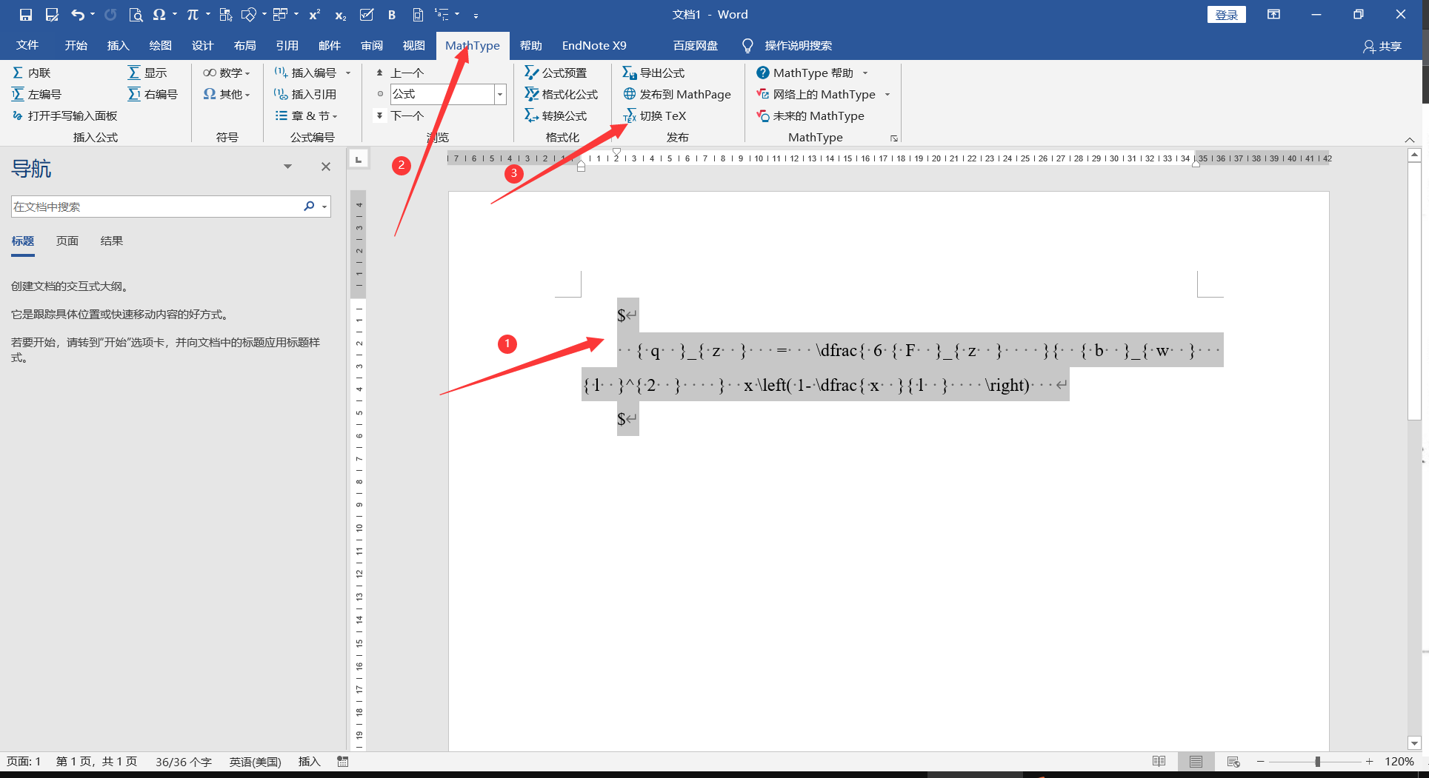The width and height of the screenshot is (1429, 778).
Task: Open 公式预置 equation preferences
Action: pos(556,73)
